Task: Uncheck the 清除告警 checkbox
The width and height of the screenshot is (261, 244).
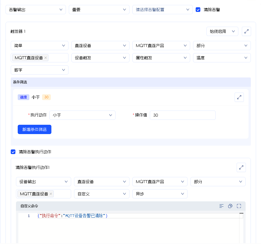Action: click(198, 10)
